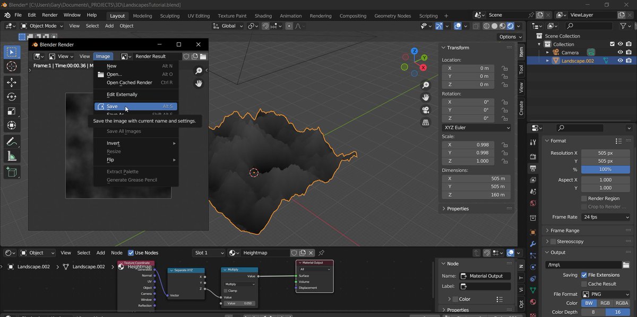This screenshot has height=317, width=637.
Task: Switch to the Shading workspace tab
Action: [x=263, y=16]
